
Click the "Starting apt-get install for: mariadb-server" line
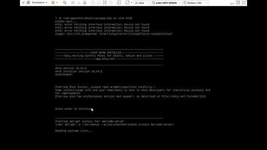90,121
